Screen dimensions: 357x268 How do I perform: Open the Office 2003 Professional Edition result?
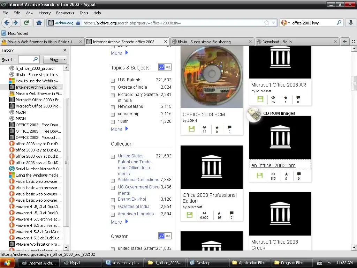210,198
